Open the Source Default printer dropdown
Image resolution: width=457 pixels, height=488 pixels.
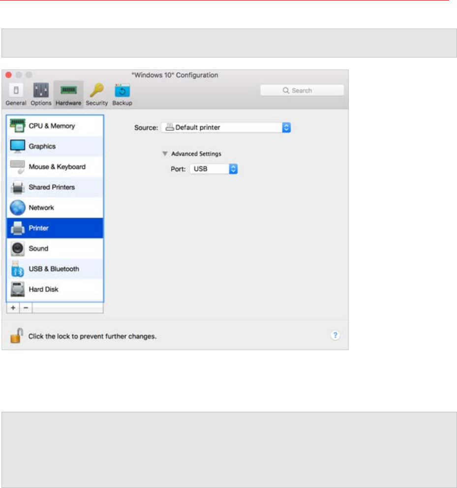(226, 127)
